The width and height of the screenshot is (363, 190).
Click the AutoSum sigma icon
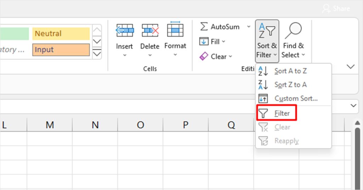[204, 27]
